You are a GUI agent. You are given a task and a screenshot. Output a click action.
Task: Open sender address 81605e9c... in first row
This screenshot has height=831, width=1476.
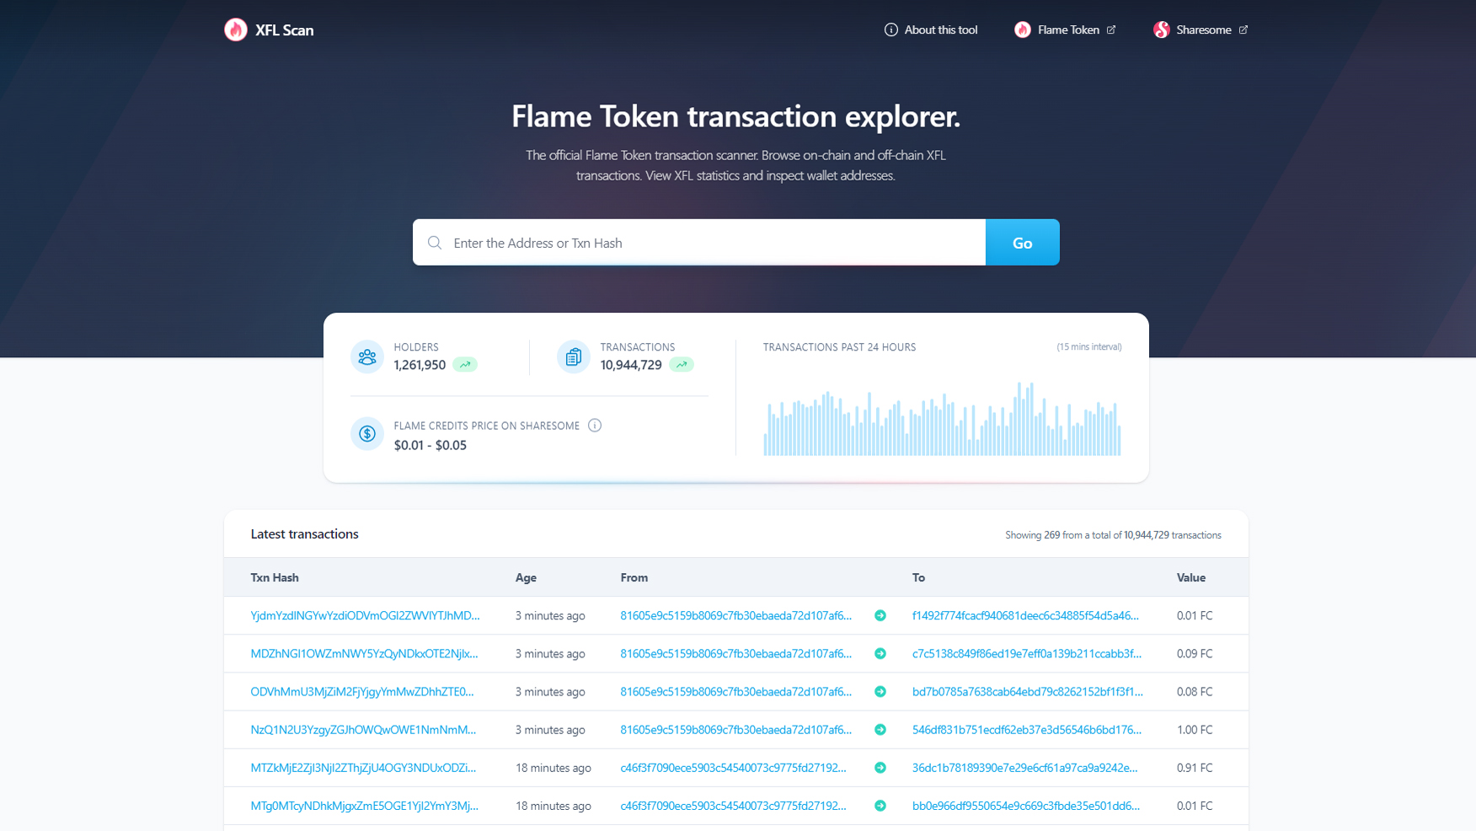click(x=736, y=615)
